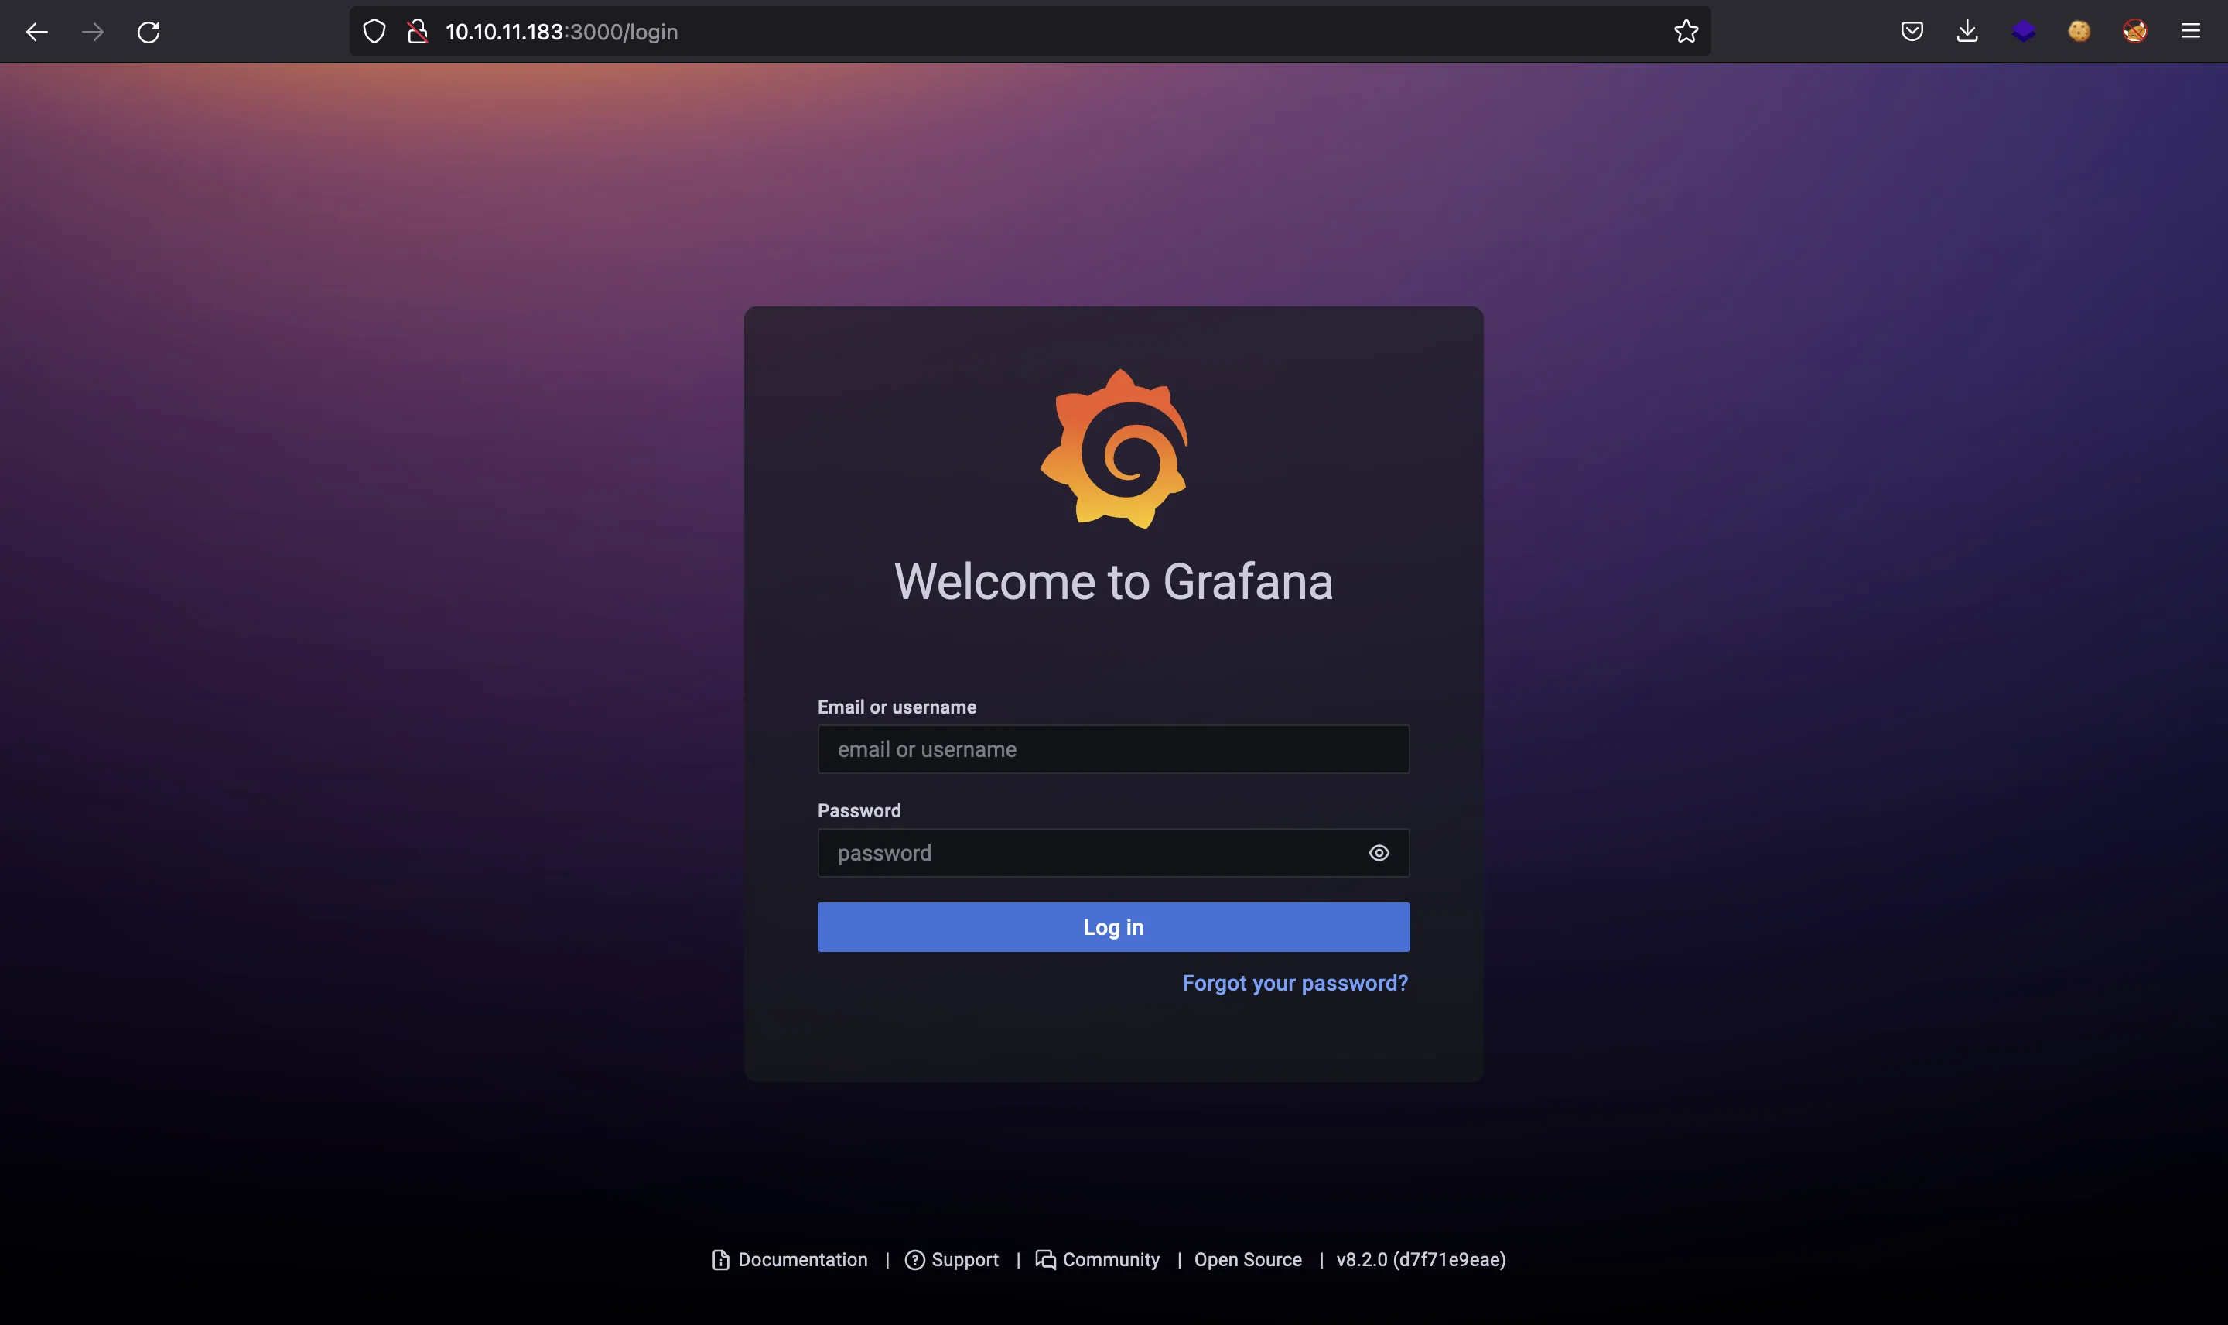This screenshot has height=1325, width=2228.
Task: Click the Email or username label
Action: coord(897,707)
